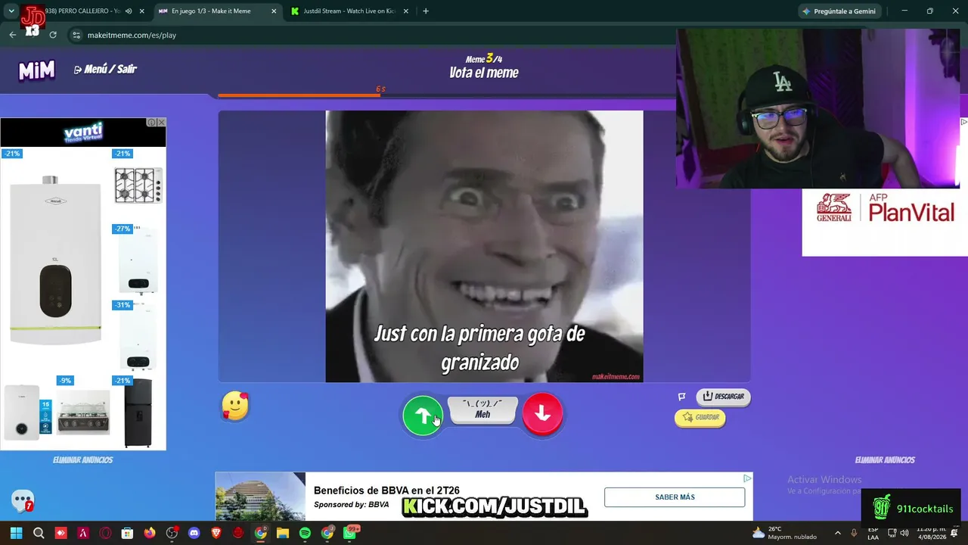
Task: Vote Meh on the meme
Action: 482,410
